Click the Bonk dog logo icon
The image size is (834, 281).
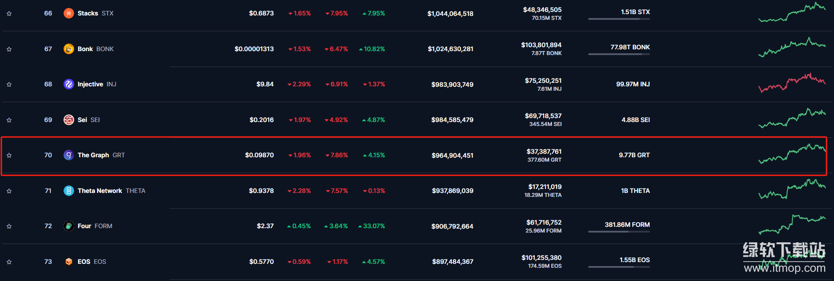pyautogui.click(x=68, y=49)
